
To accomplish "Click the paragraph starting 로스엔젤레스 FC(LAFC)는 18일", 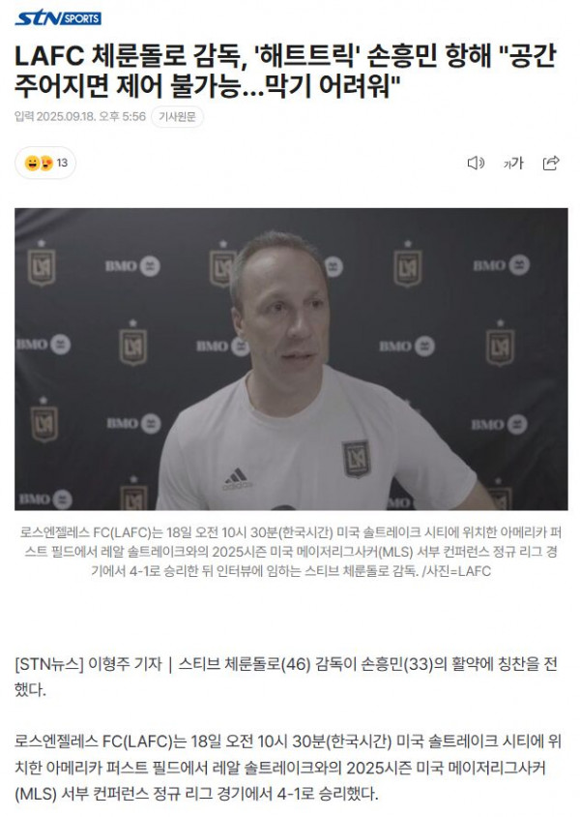I will [288, 767].
